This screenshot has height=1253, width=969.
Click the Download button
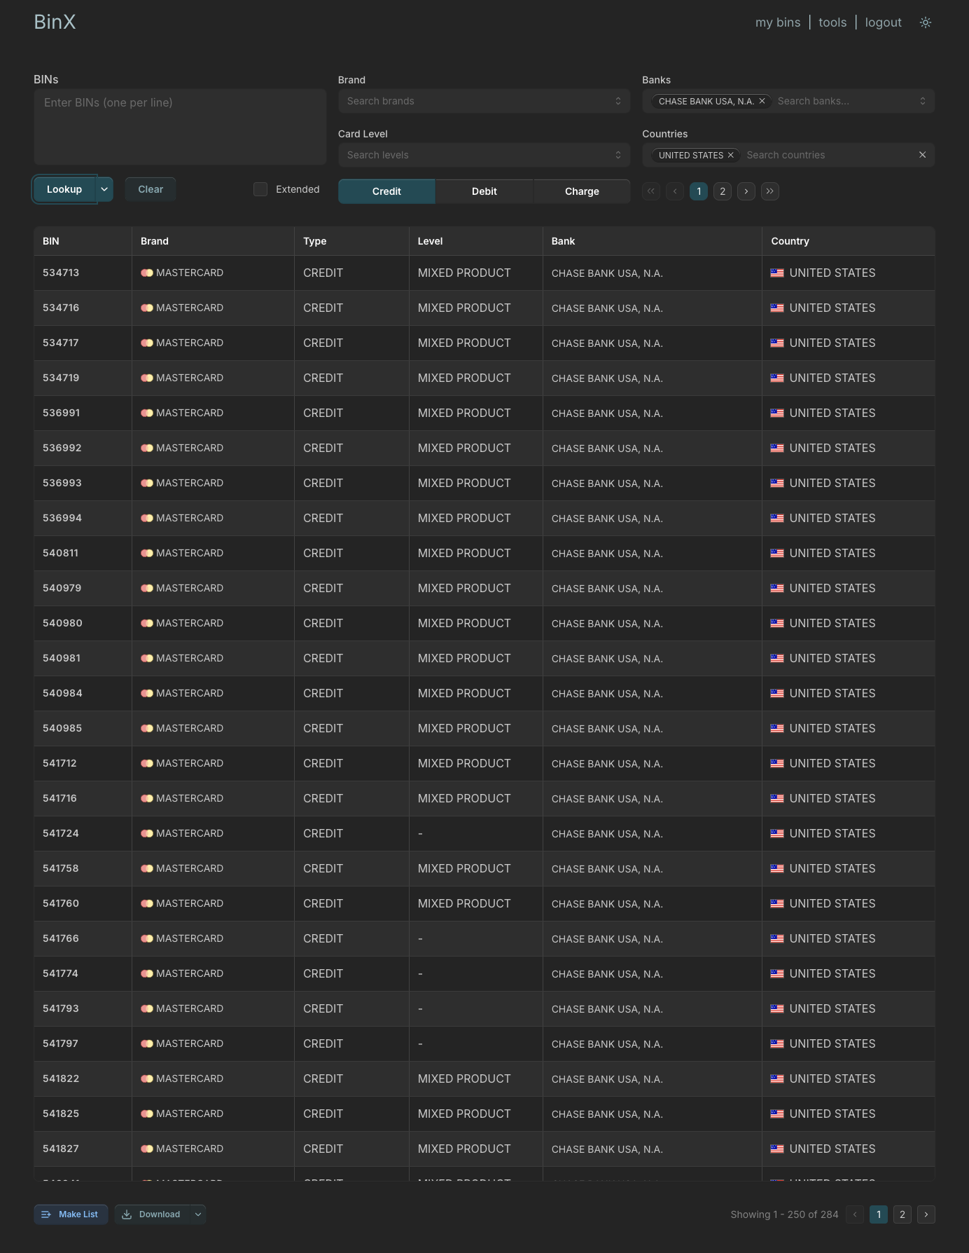coord(152,1214)
